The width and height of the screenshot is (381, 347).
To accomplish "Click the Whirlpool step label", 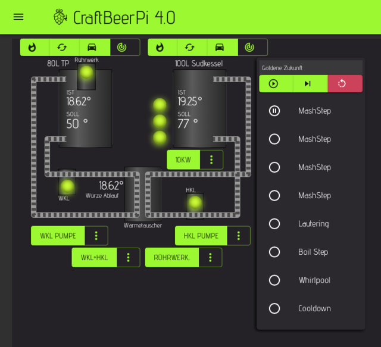I will [314, 280].
